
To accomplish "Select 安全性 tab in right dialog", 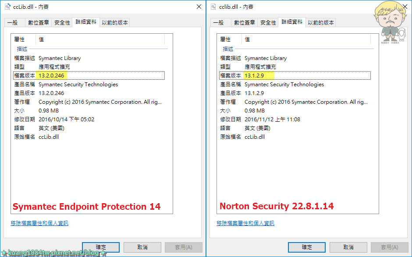I will (268, 23).
